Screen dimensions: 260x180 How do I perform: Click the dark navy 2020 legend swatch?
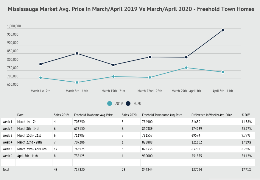[x=128, y=103]
